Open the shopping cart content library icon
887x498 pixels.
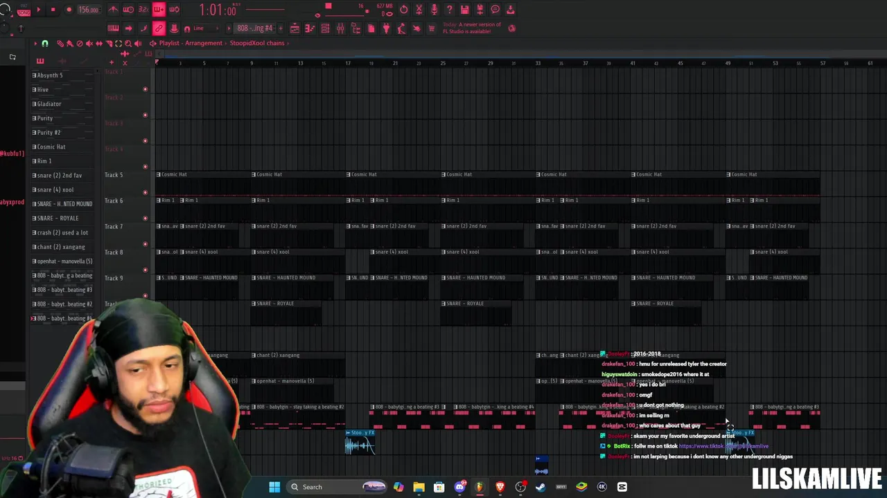431,28
